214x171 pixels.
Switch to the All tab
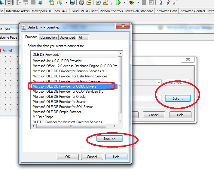(83, 37)
